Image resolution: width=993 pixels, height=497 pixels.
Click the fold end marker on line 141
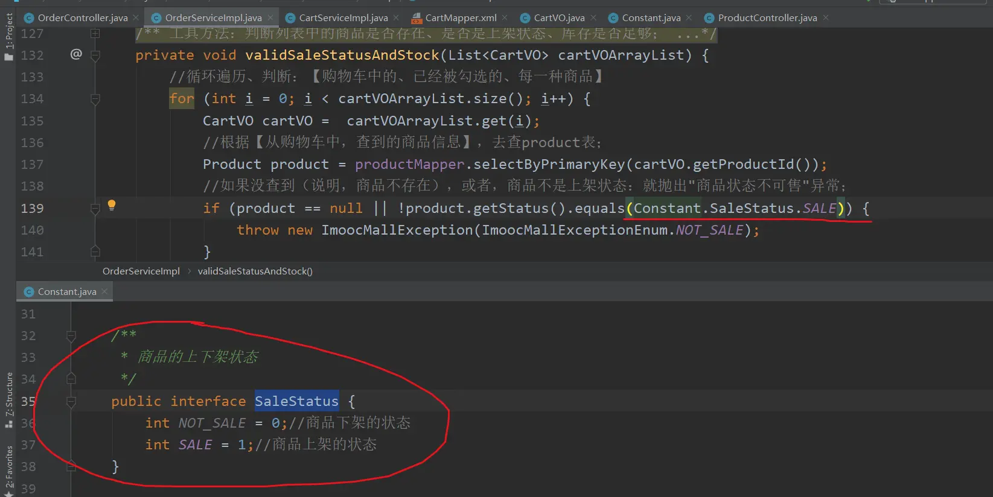pyautogui.click(x=95, y=252)
